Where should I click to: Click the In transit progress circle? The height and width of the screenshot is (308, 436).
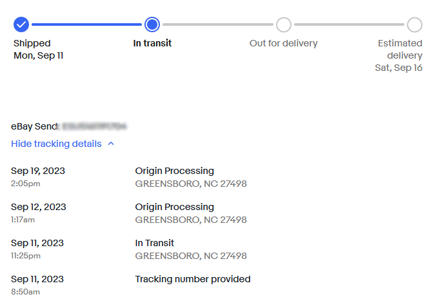point(152,24)
